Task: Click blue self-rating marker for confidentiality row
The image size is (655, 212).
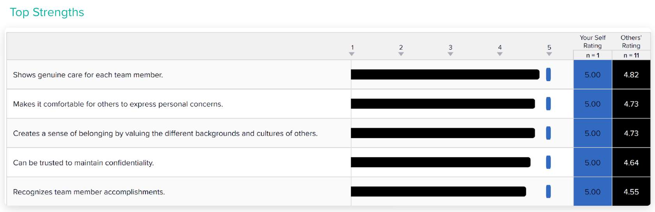Action: [549, 162]
